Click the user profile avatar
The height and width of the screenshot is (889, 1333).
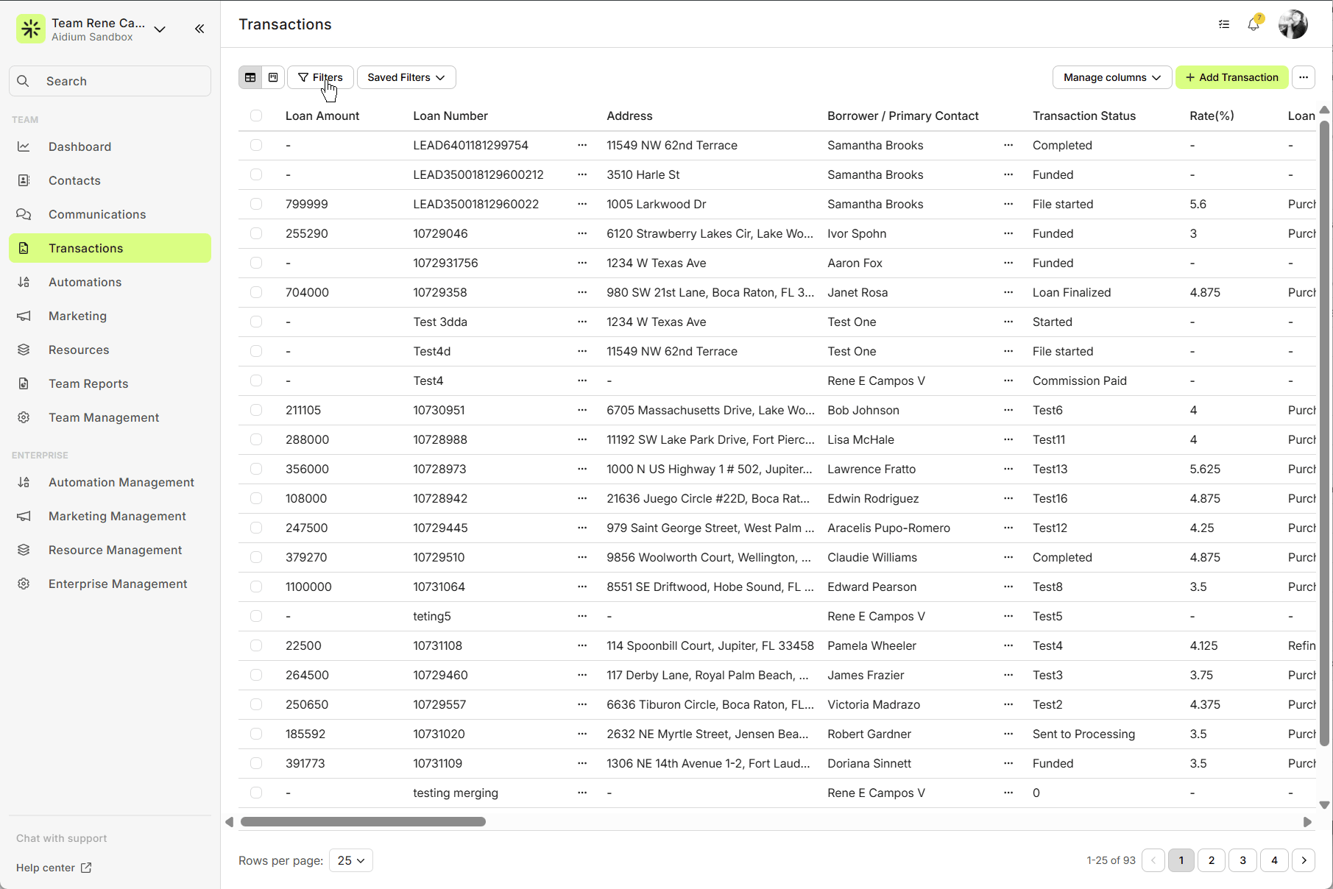coord(1293,24)
